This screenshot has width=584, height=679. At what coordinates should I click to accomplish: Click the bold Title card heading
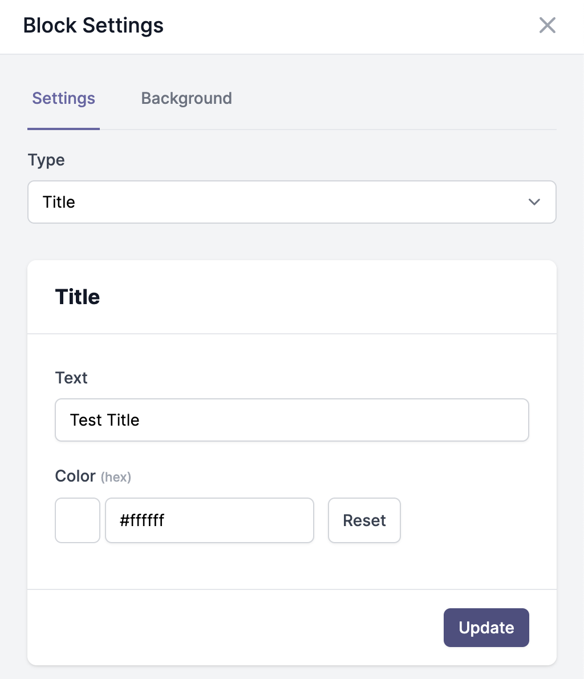tap(78, 297)
